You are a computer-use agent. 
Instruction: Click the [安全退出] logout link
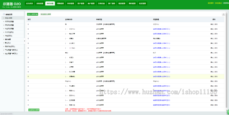point(218,3)
